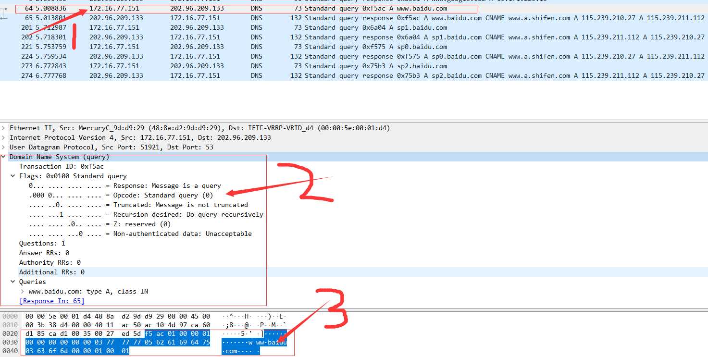Select Authority RRs: 0 field
Image resolution: width=708 pixels, height=357 pixels.
point(50,262)
